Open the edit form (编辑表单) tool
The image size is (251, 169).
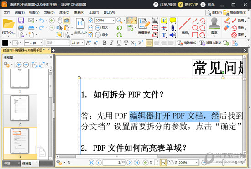point(144,26)
